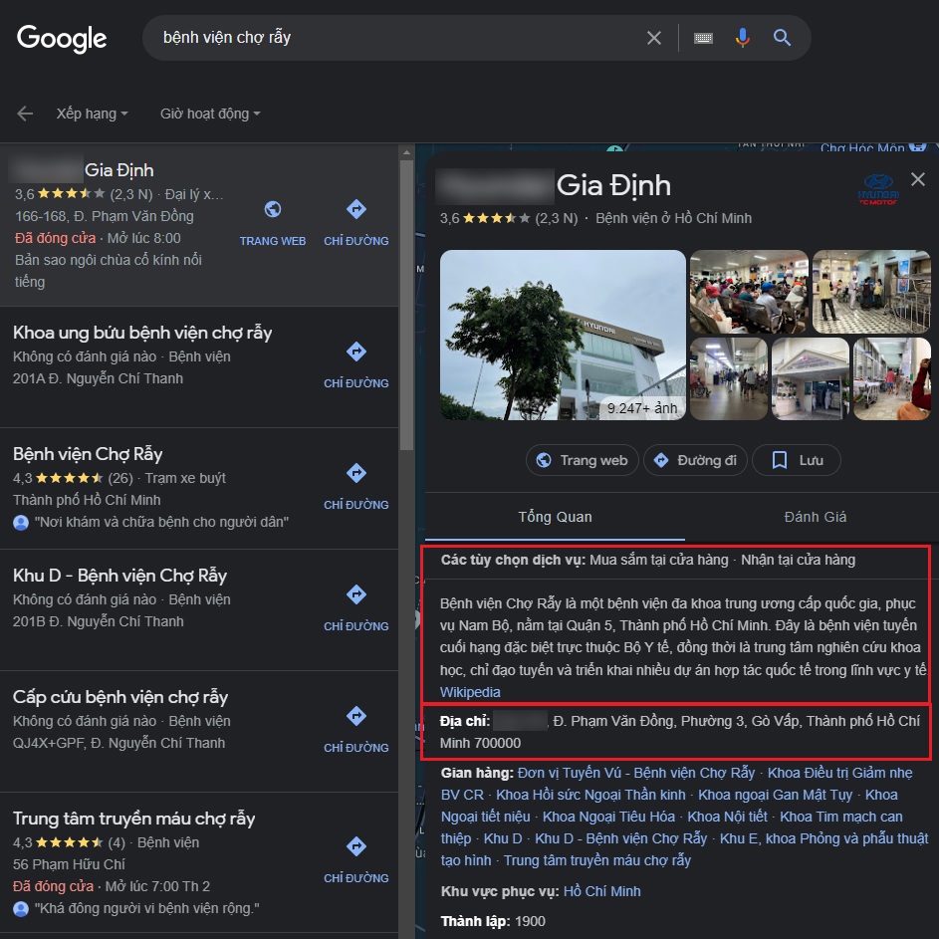The image size is (939, 939).
Task: Click directions icon for Khu D result
Action: [356, 594]
